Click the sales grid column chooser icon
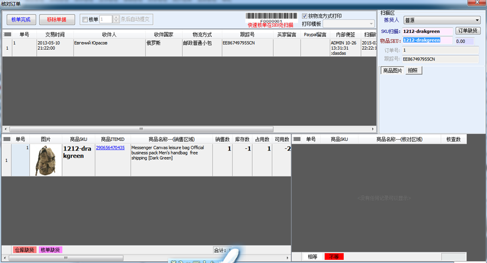 tap(6, 140)
